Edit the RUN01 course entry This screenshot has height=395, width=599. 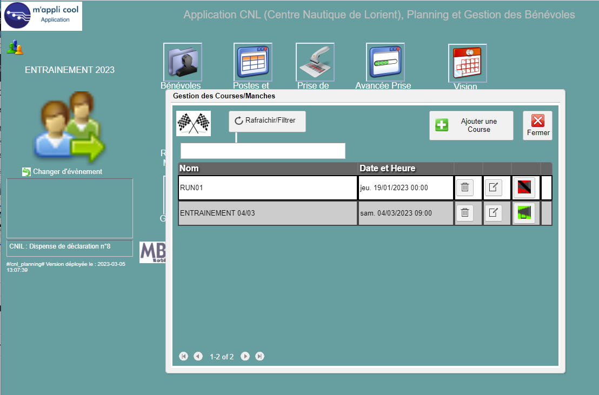[x=493, y=188]
